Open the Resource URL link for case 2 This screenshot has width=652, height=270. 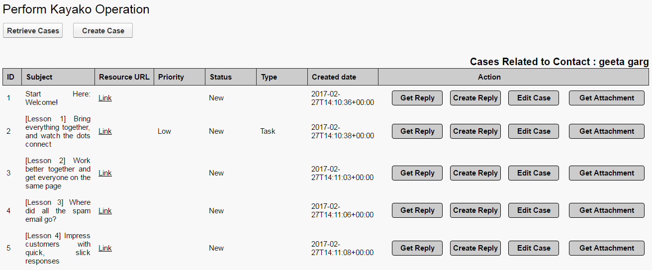pyautogui.click(x=105, y=131)
